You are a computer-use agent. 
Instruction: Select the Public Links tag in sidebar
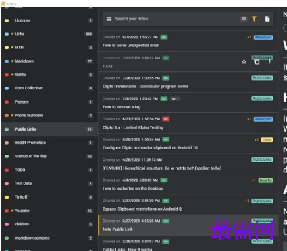[49, 129]
